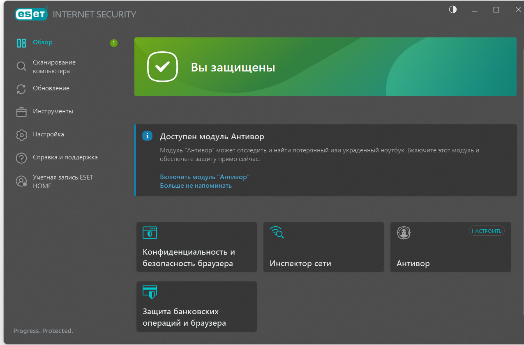Click the ESET logo in header
Viewport: 524px width, 345px height.
[x=31, y=14]
